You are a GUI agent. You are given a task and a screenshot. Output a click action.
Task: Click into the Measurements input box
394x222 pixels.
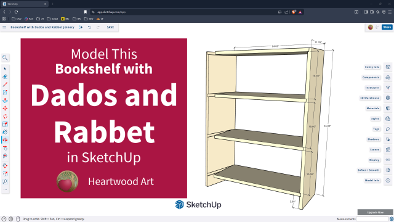click(x=372, y=219)
